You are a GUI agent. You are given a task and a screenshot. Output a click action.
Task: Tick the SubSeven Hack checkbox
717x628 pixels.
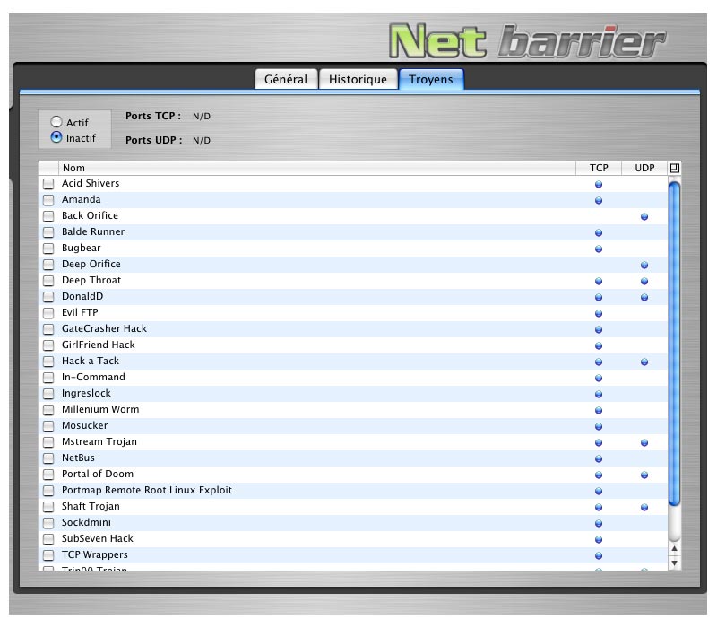[x=48, y=539]
